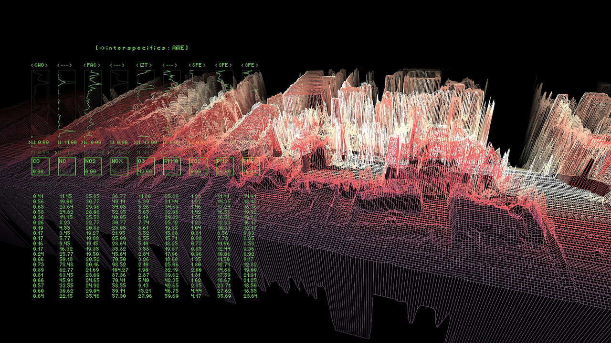
Task: Click the CO line graph under CHO
Action: click(x=40, y=102)
